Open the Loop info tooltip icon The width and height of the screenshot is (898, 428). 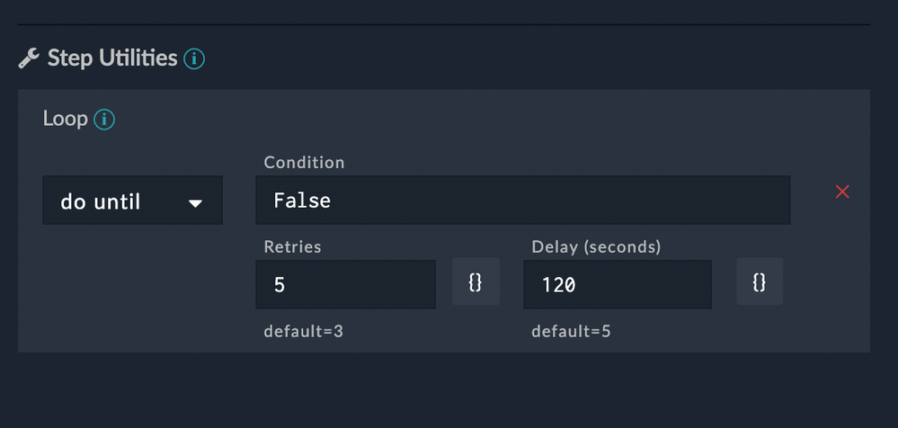point(104,119)
